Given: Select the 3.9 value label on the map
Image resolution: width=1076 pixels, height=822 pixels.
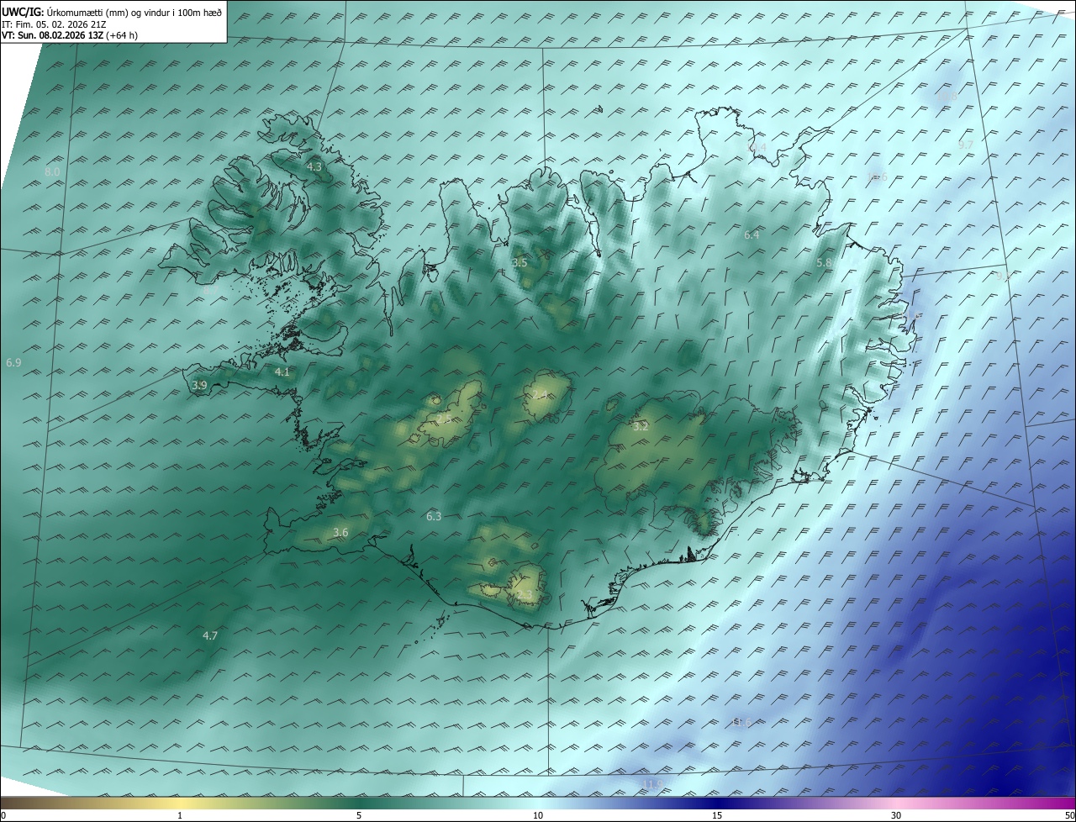Looking at the screenshot, I should 199,385.
